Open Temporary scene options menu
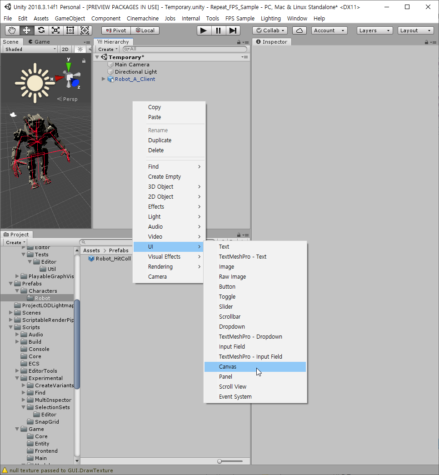The height and width of the screenshot is (475, 439). (x=244, y=57)
